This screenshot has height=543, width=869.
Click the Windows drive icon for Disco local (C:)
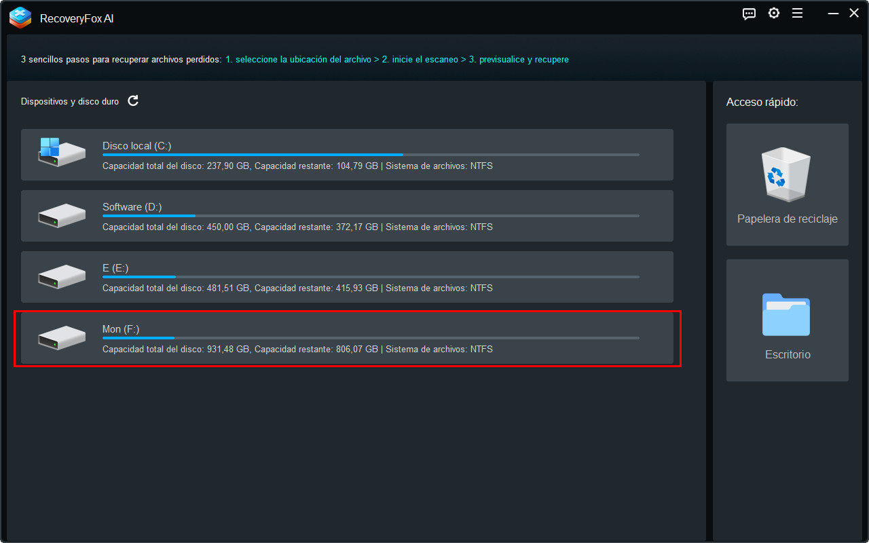(61, 153)
